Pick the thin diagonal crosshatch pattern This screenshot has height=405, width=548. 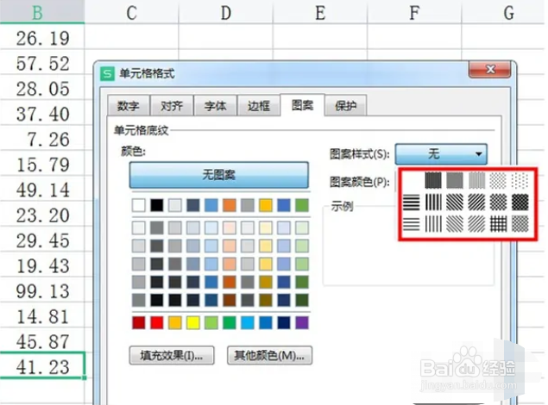click(x=520, y=224)
